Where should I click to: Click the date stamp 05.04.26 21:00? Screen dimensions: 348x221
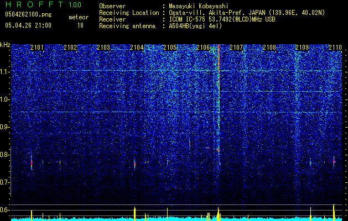(x=28, y=25)
